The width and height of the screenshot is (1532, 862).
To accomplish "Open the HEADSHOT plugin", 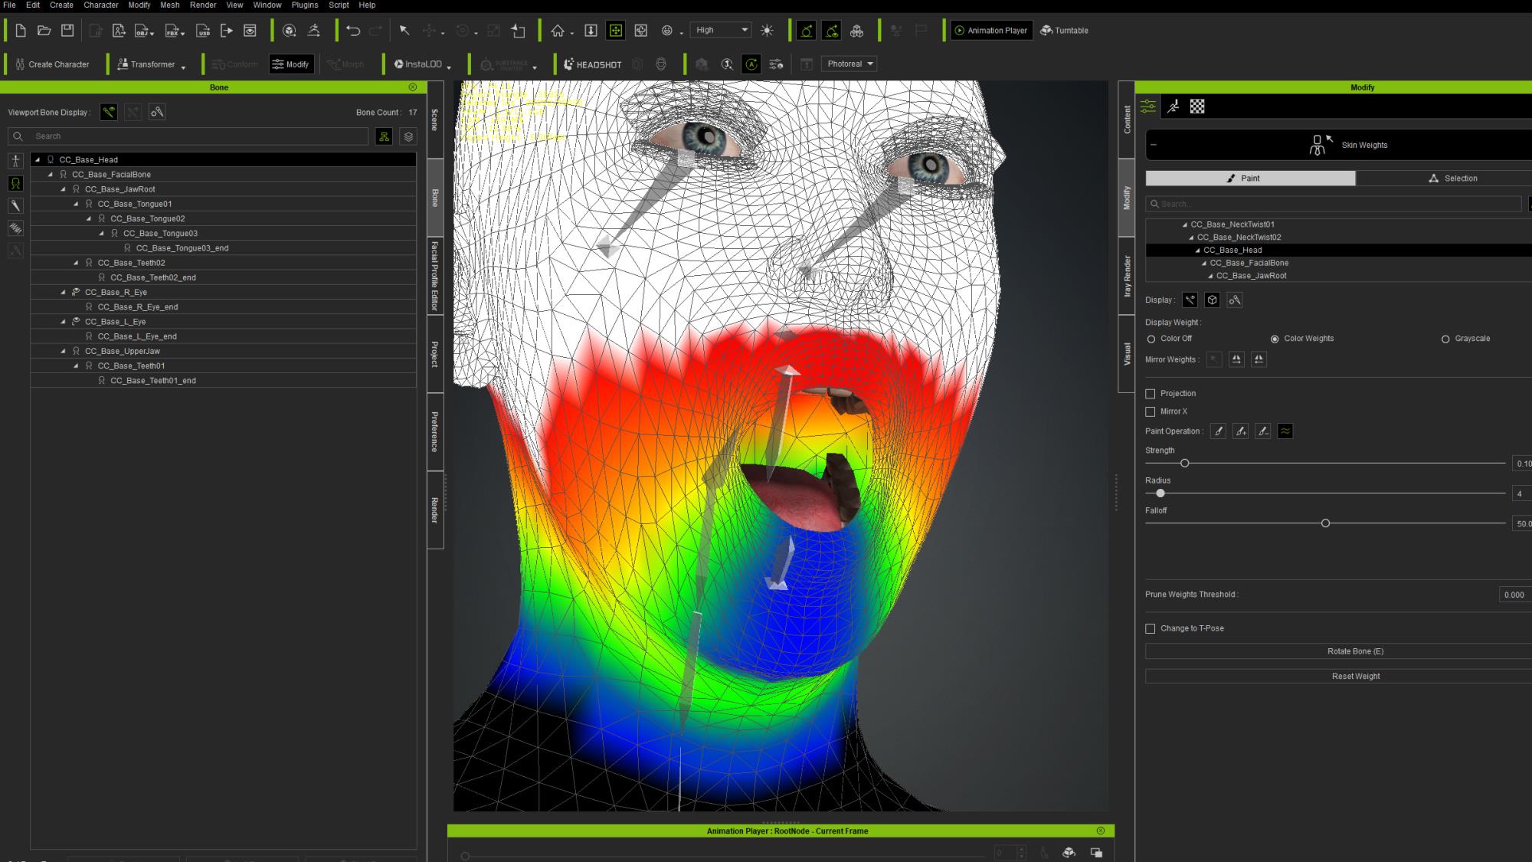I will pos(593,64).
